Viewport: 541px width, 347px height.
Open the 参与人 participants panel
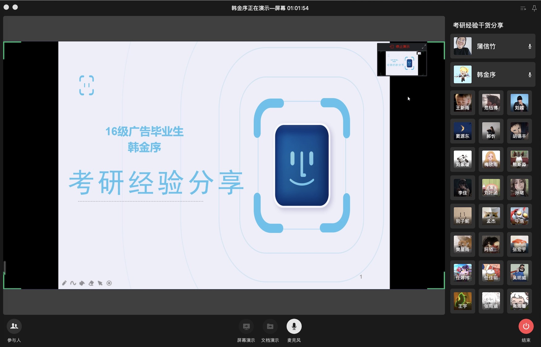(14, 326)
